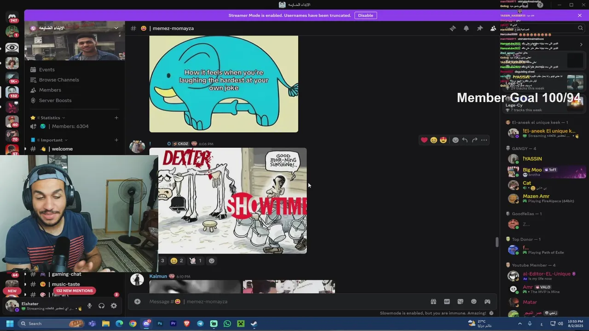Open the gaming-chat channel
The width and height of the screenshot is (589, 331).
(x=66, y=274)
